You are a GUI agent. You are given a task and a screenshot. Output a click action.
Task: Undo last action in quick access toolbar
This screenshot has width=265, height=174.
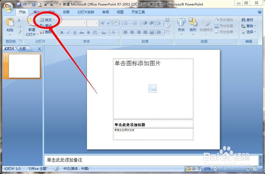[25, 4]
